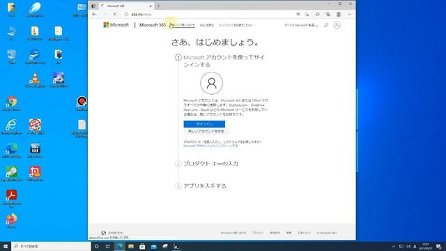Open the vertical tabs toggle icon
446x251 pixels.
tap(93, 6)
